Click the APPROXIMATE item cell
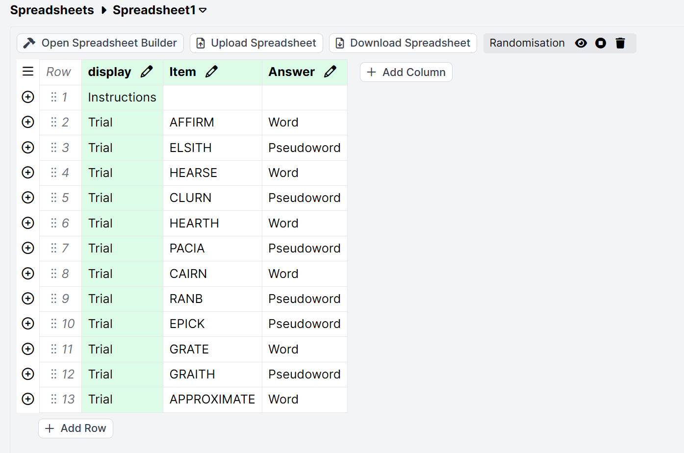684x453 pixels. pos(212,400)
